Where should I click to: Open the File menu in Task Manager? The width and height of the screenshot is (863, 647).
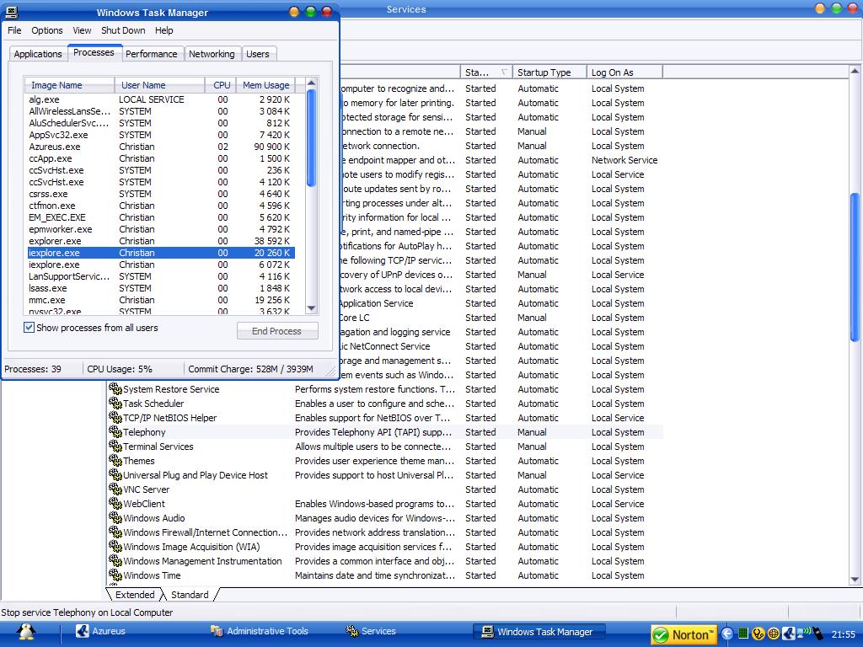14,30
